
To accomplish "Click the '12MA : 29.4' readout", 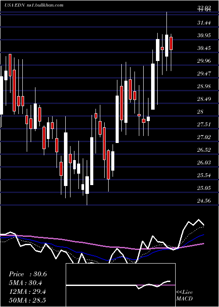I will 27,292.
